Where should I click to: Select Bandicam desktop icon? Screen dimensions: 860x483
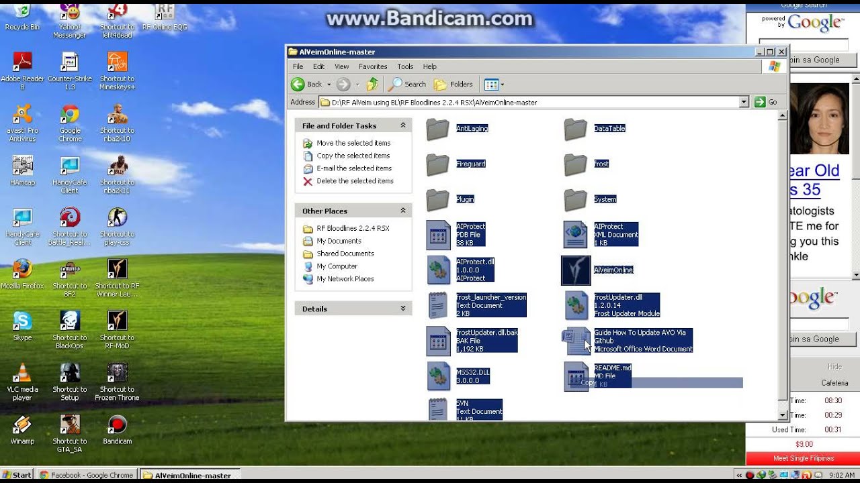coord(117,429)
